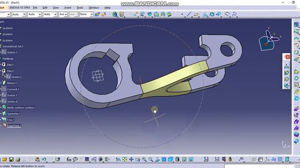The height and width of the screenshot is (168, 300).
Task: Open the Edit menu
Action: [45, 7]
